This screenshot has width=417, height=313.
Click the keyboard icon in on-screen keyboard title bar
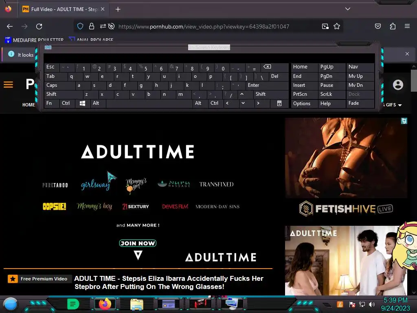[x=48, y=47]
